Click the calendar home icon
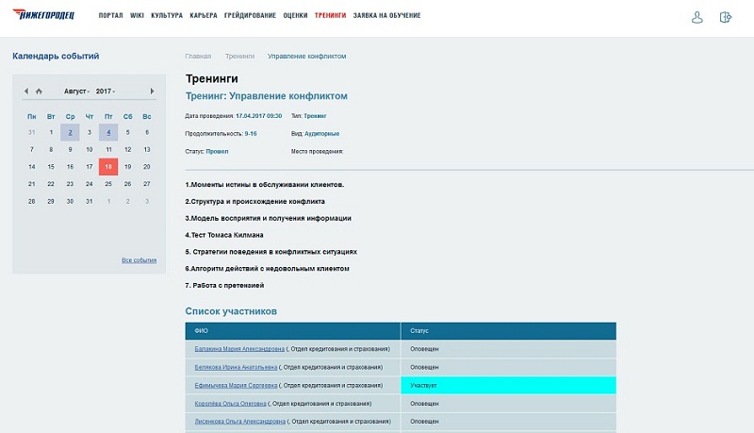Viewport: 754px width, 433px height. click(x=39, y=92)
